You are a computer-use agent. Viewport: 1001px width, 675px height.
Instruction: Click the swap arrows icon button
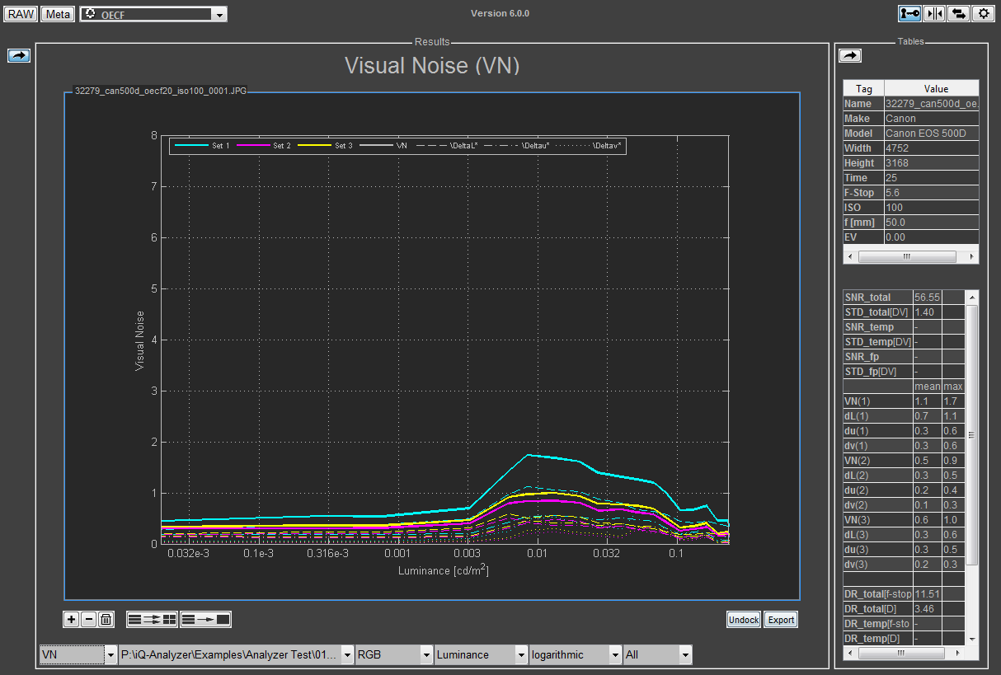pos(958,13)
